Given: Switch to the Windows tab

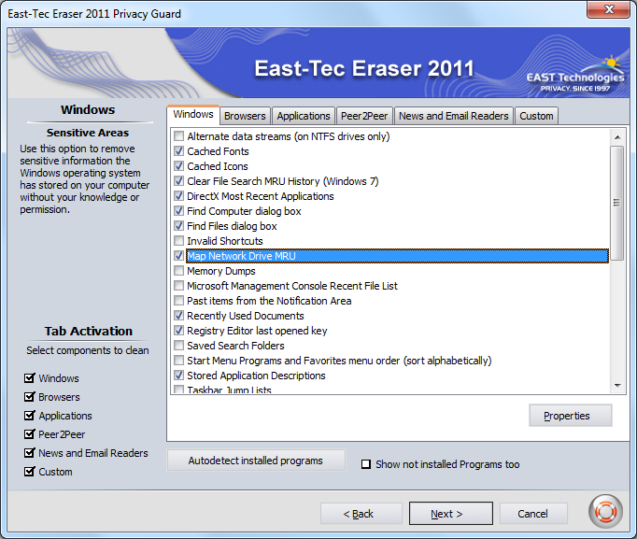Looking at the screenshot, I should (193, 115).
